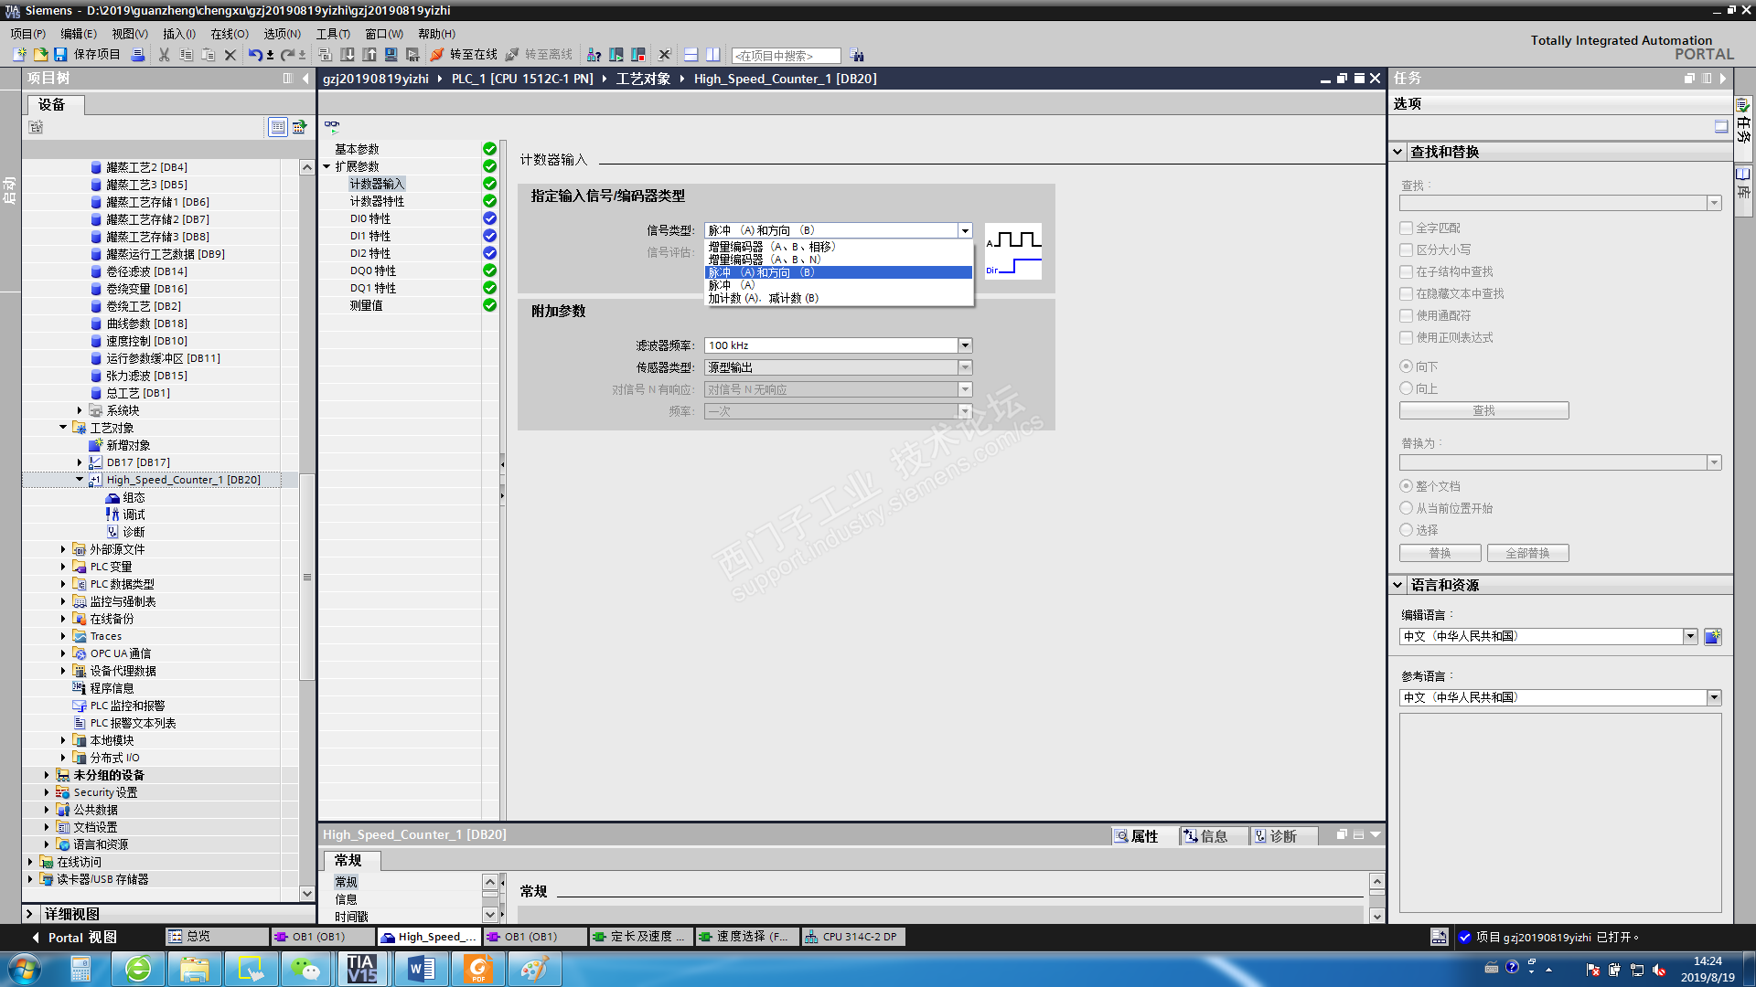Screen dimensions: 1756x987
Task: Select 增量编码器 (A、B、N) list option
Action: click(765, 260)
